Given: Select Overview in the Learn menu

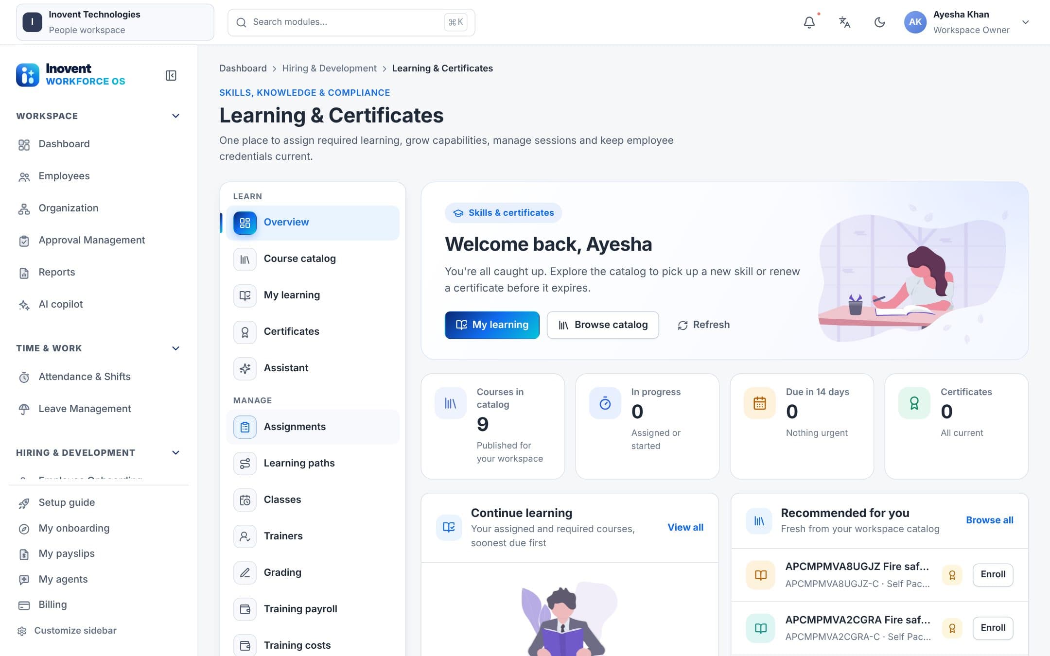Looking at the screenshot, I should click(x=313, y=223).
